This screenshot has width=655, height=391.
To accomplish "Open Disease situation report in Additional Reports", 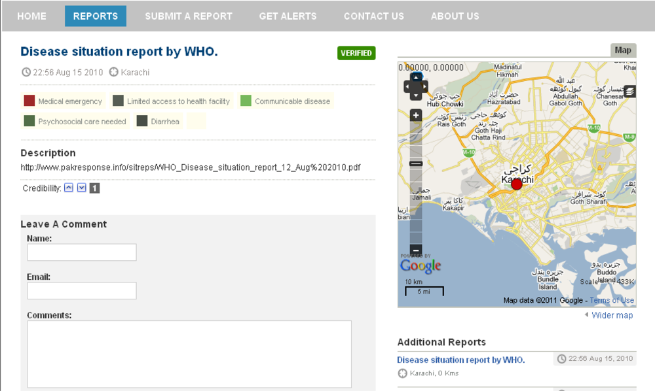I will click(460, 360).
